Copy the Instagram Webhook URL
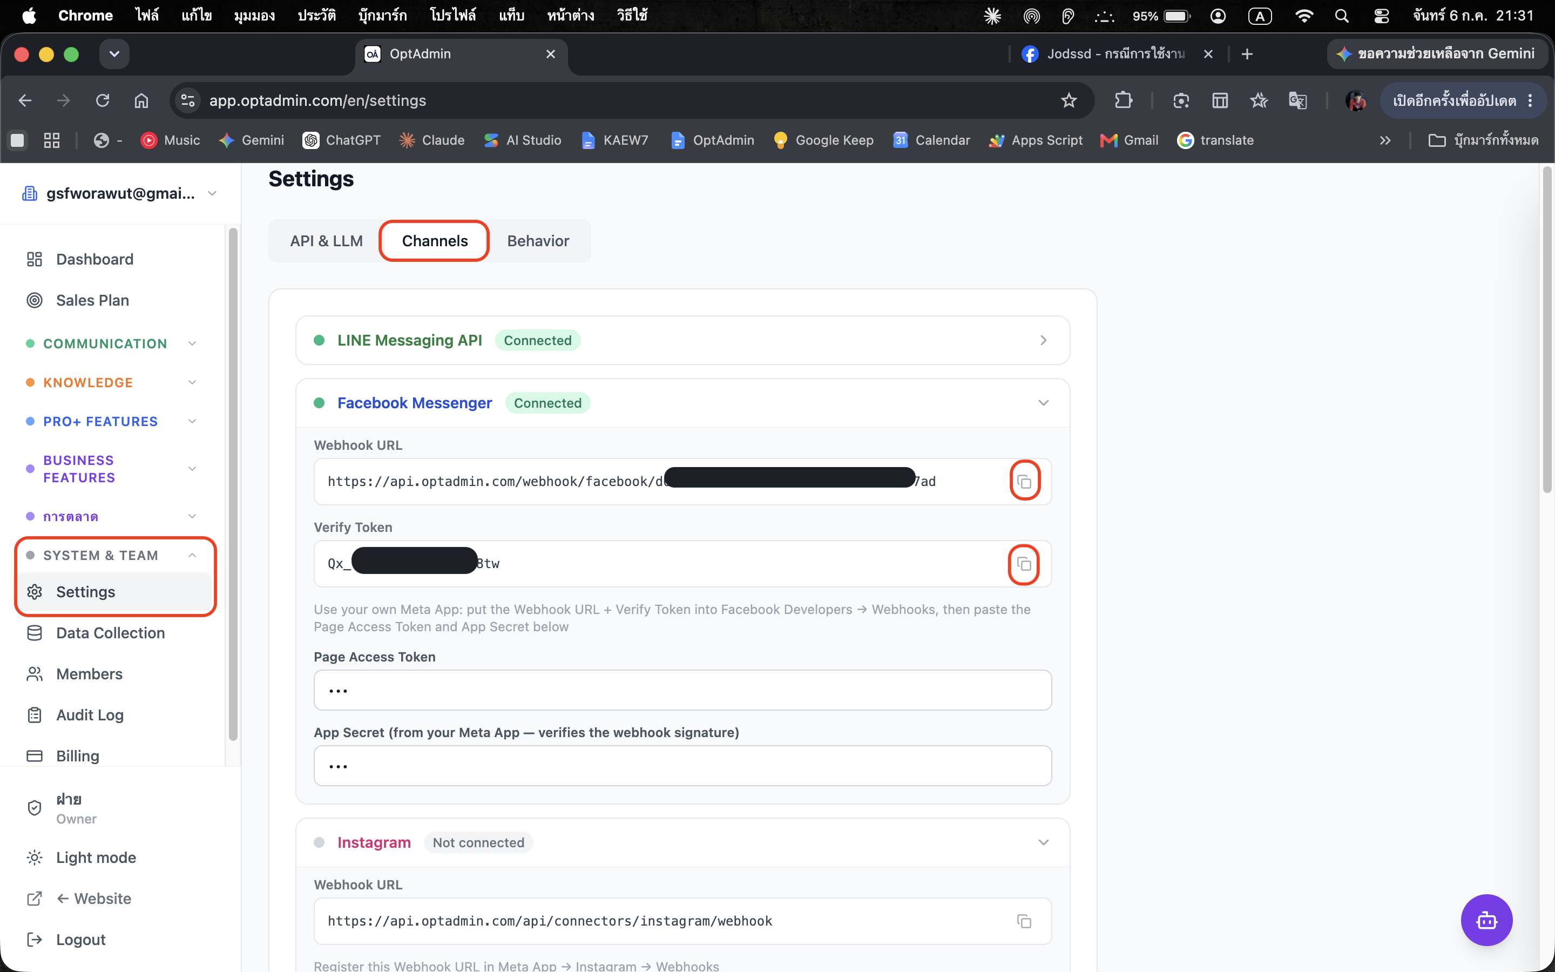The image size is (1555, 972). coord(1024,921)
